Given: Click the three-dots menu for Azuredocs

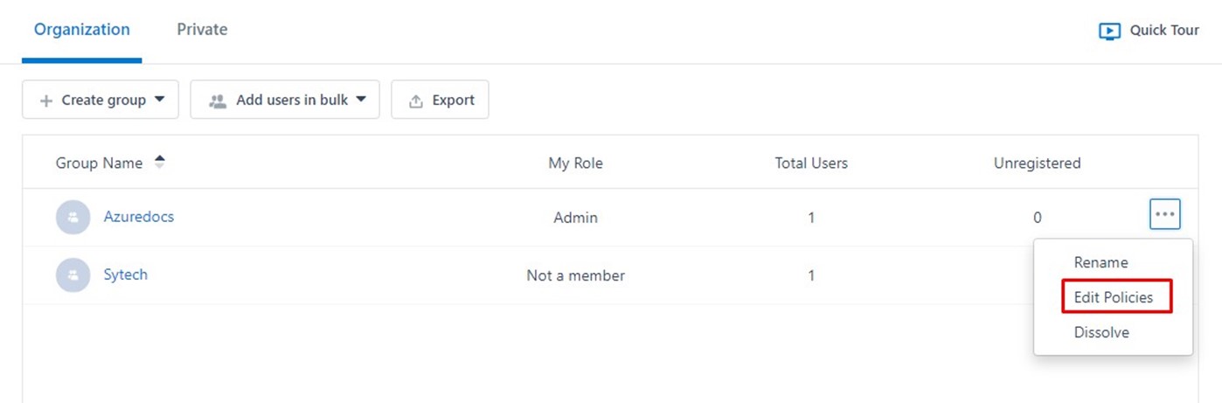Looking at the screenshot, I should pyautogui.click(x=1165, y=213).
